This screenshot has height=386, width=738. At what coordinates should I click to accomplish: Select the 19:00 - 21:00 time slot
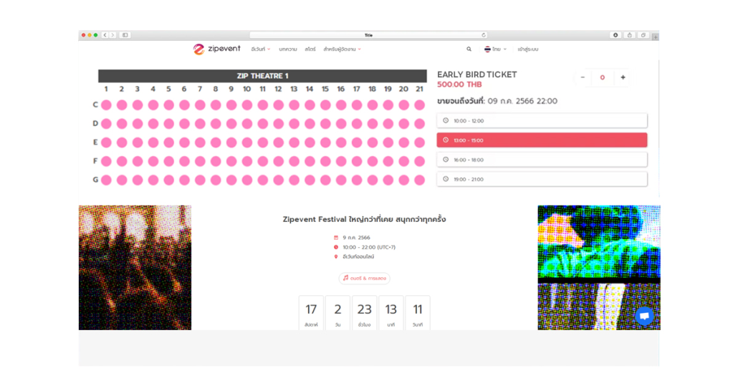coord(542,179)
